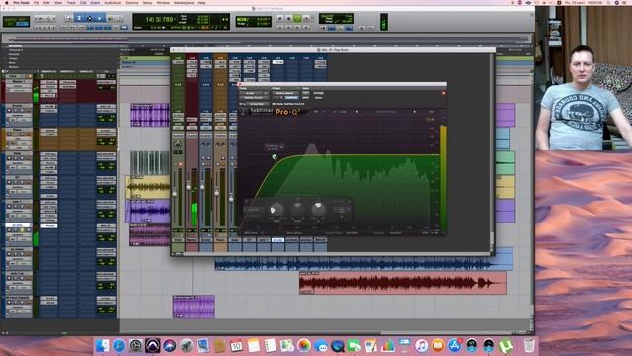Image resolution: width=632 pixels, height=356 pixels.
Task: Toggle the Bypass button in plug-in header
Action: (318, 93)
